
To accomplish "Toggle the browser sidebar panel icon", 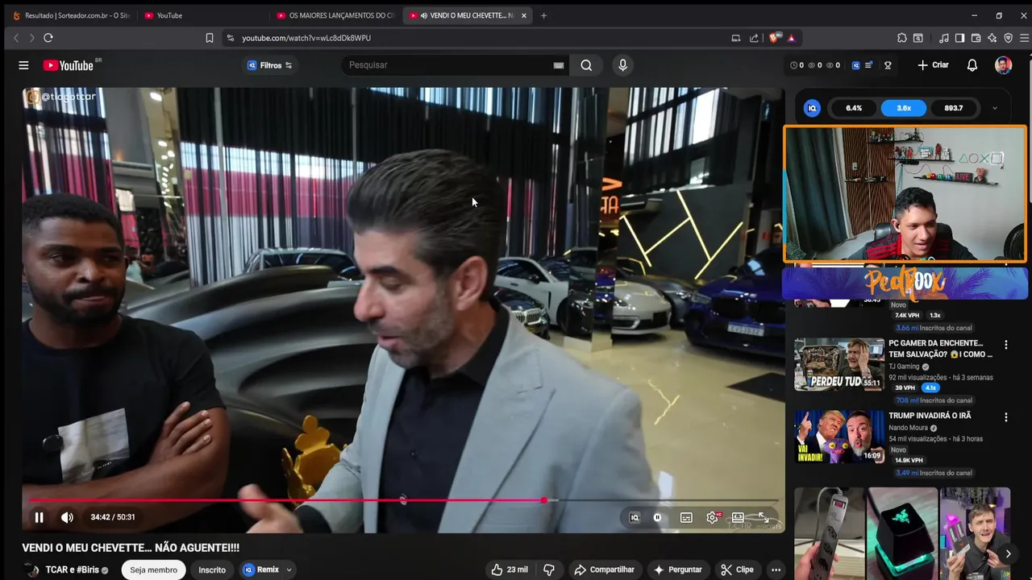I will [959, 38].
